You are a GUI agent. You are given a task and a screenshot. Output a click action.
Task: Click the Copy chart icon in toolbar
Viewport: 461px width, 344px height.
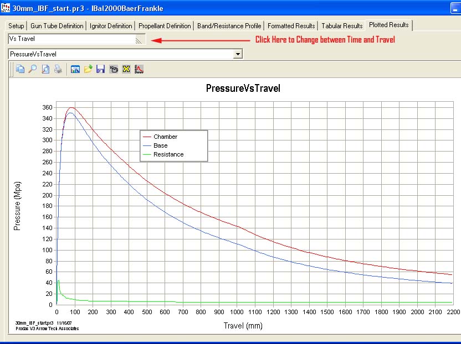coord(21,69)
